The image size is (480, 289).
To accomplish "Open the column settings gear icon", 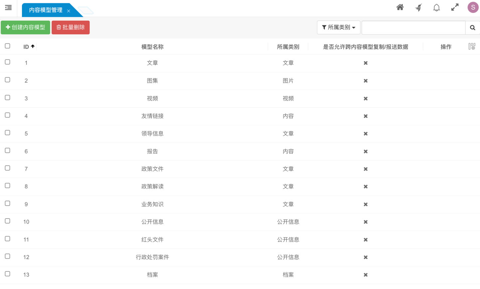I will click(x=472, y=47).
